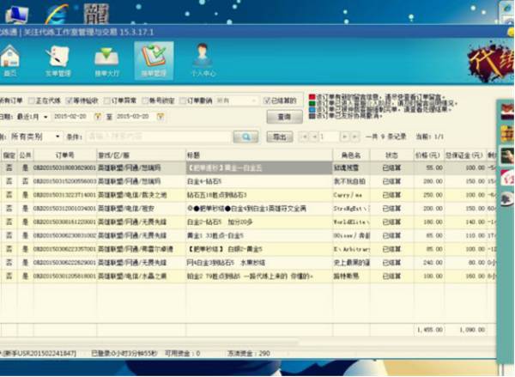Click the computer icon at top left
The height and width of the screenshot is (377, 515).
tap(16, 14)
